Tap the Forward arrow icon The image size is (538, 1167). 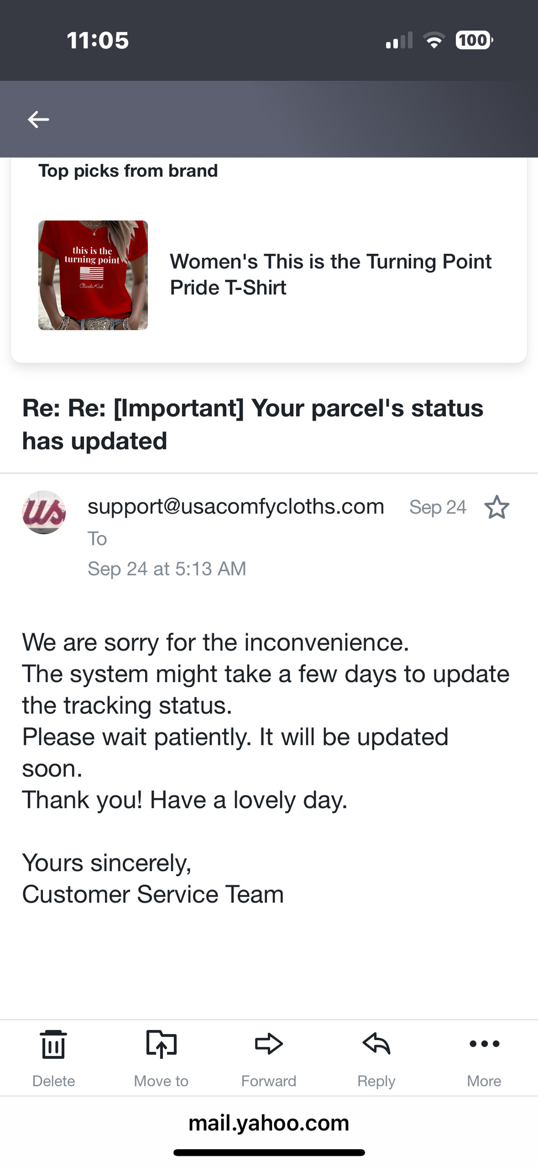click(x=269, y=1044)
